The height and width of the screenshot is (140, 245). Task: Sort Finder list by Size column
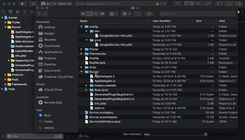pos(205,21)
